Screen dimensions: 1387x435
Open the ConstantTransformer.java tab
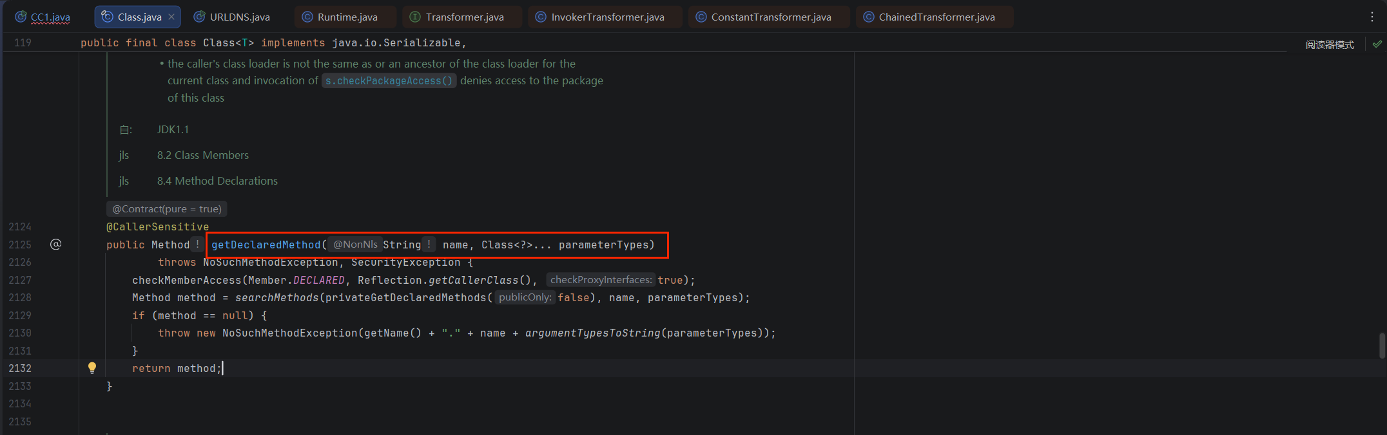[x=769, y=17]
